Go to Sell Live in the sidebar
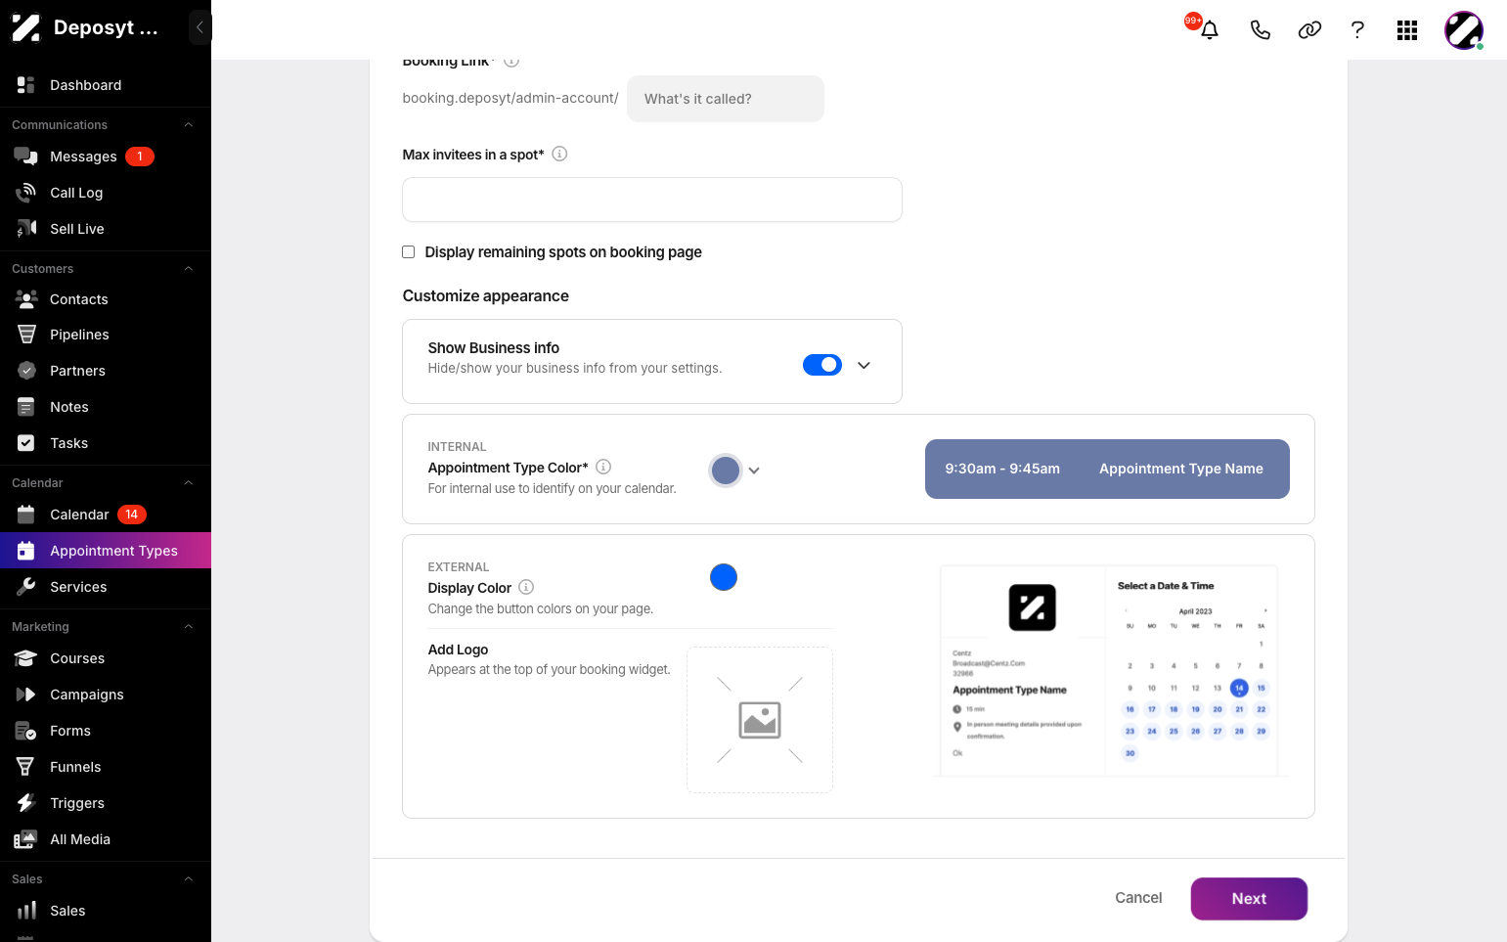Viewport: 1507px width, 942px height. click(x=106, y=229)
